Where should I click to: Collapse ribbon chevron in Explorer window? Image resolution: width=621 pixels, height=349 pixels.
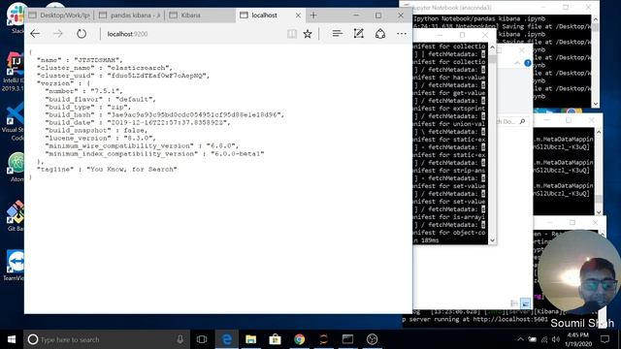click(x=517, y=63)
